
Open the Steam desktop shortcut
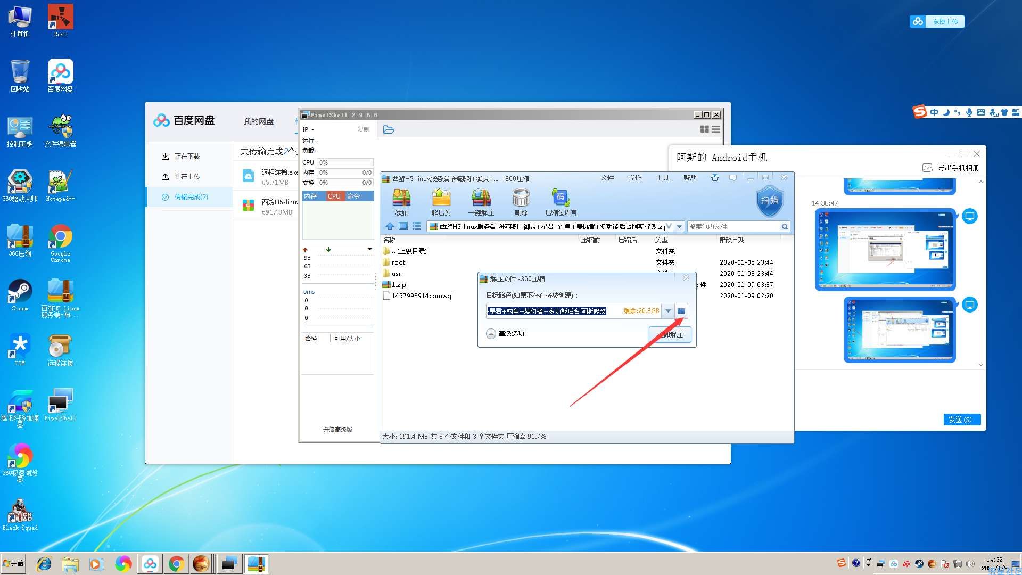click(x=20, y=295)
